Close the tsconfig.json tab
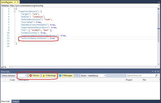The image size is (161, 103). 18,2
